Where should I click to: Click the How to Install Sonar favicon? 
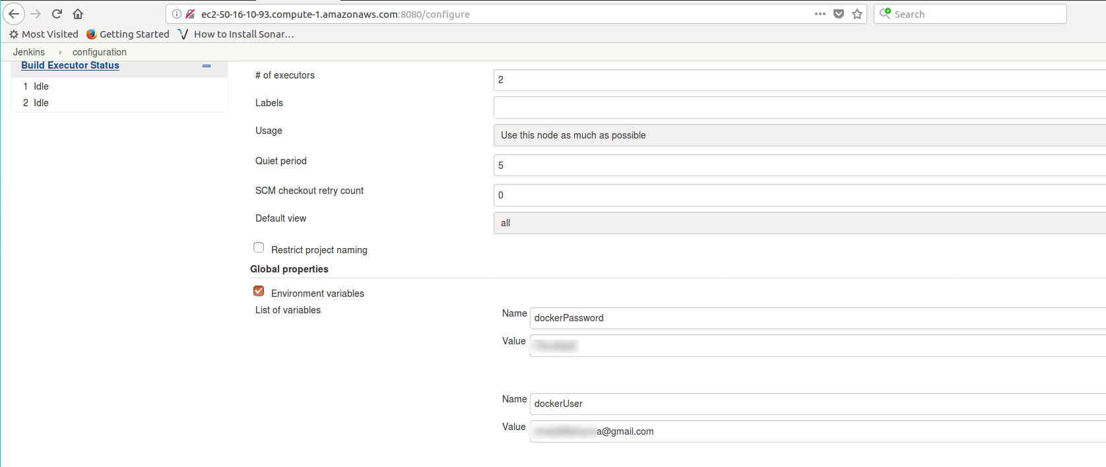[x=183, y=34]
